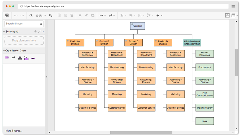Image resolution: width=241 pixels, height=135 pixels.
Task: Click the Zoom In magnifier icon
Action: coord(51,15)
